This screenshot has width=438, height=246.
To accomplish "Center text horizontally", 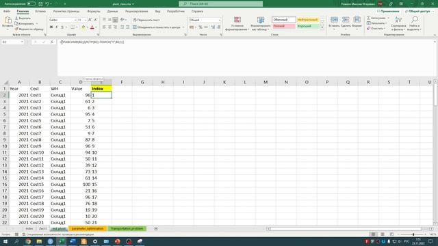I will coord(109,27).
